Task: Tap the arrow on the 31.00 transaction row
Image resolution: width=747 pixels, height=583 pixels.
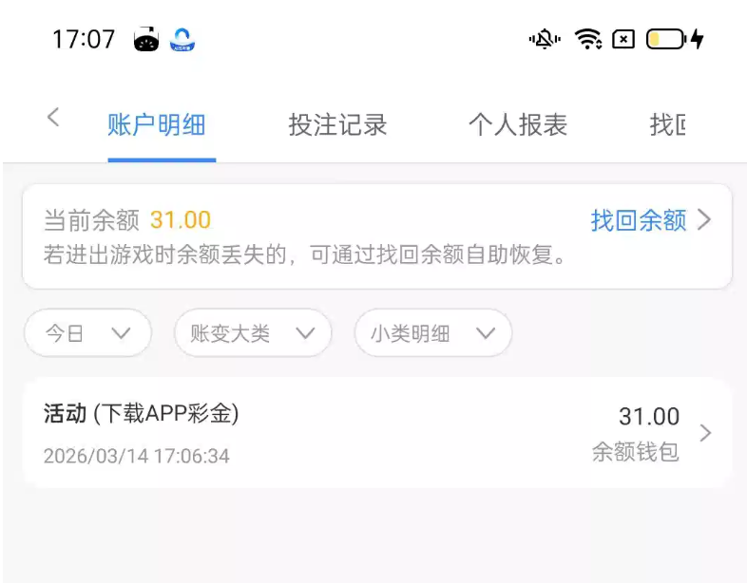Action: click(705, 433)
